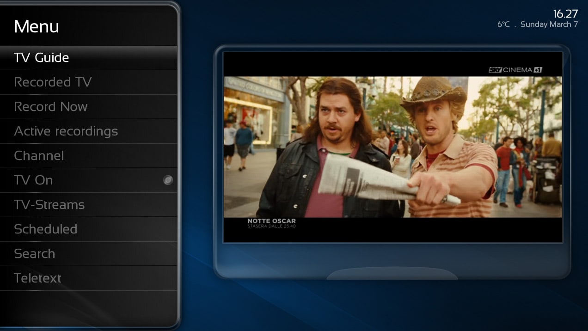Viewport: 588px width, 331px height.
Task: Click the 16.27 clock display
Action: pyautogui.click(x=565, y=14)
